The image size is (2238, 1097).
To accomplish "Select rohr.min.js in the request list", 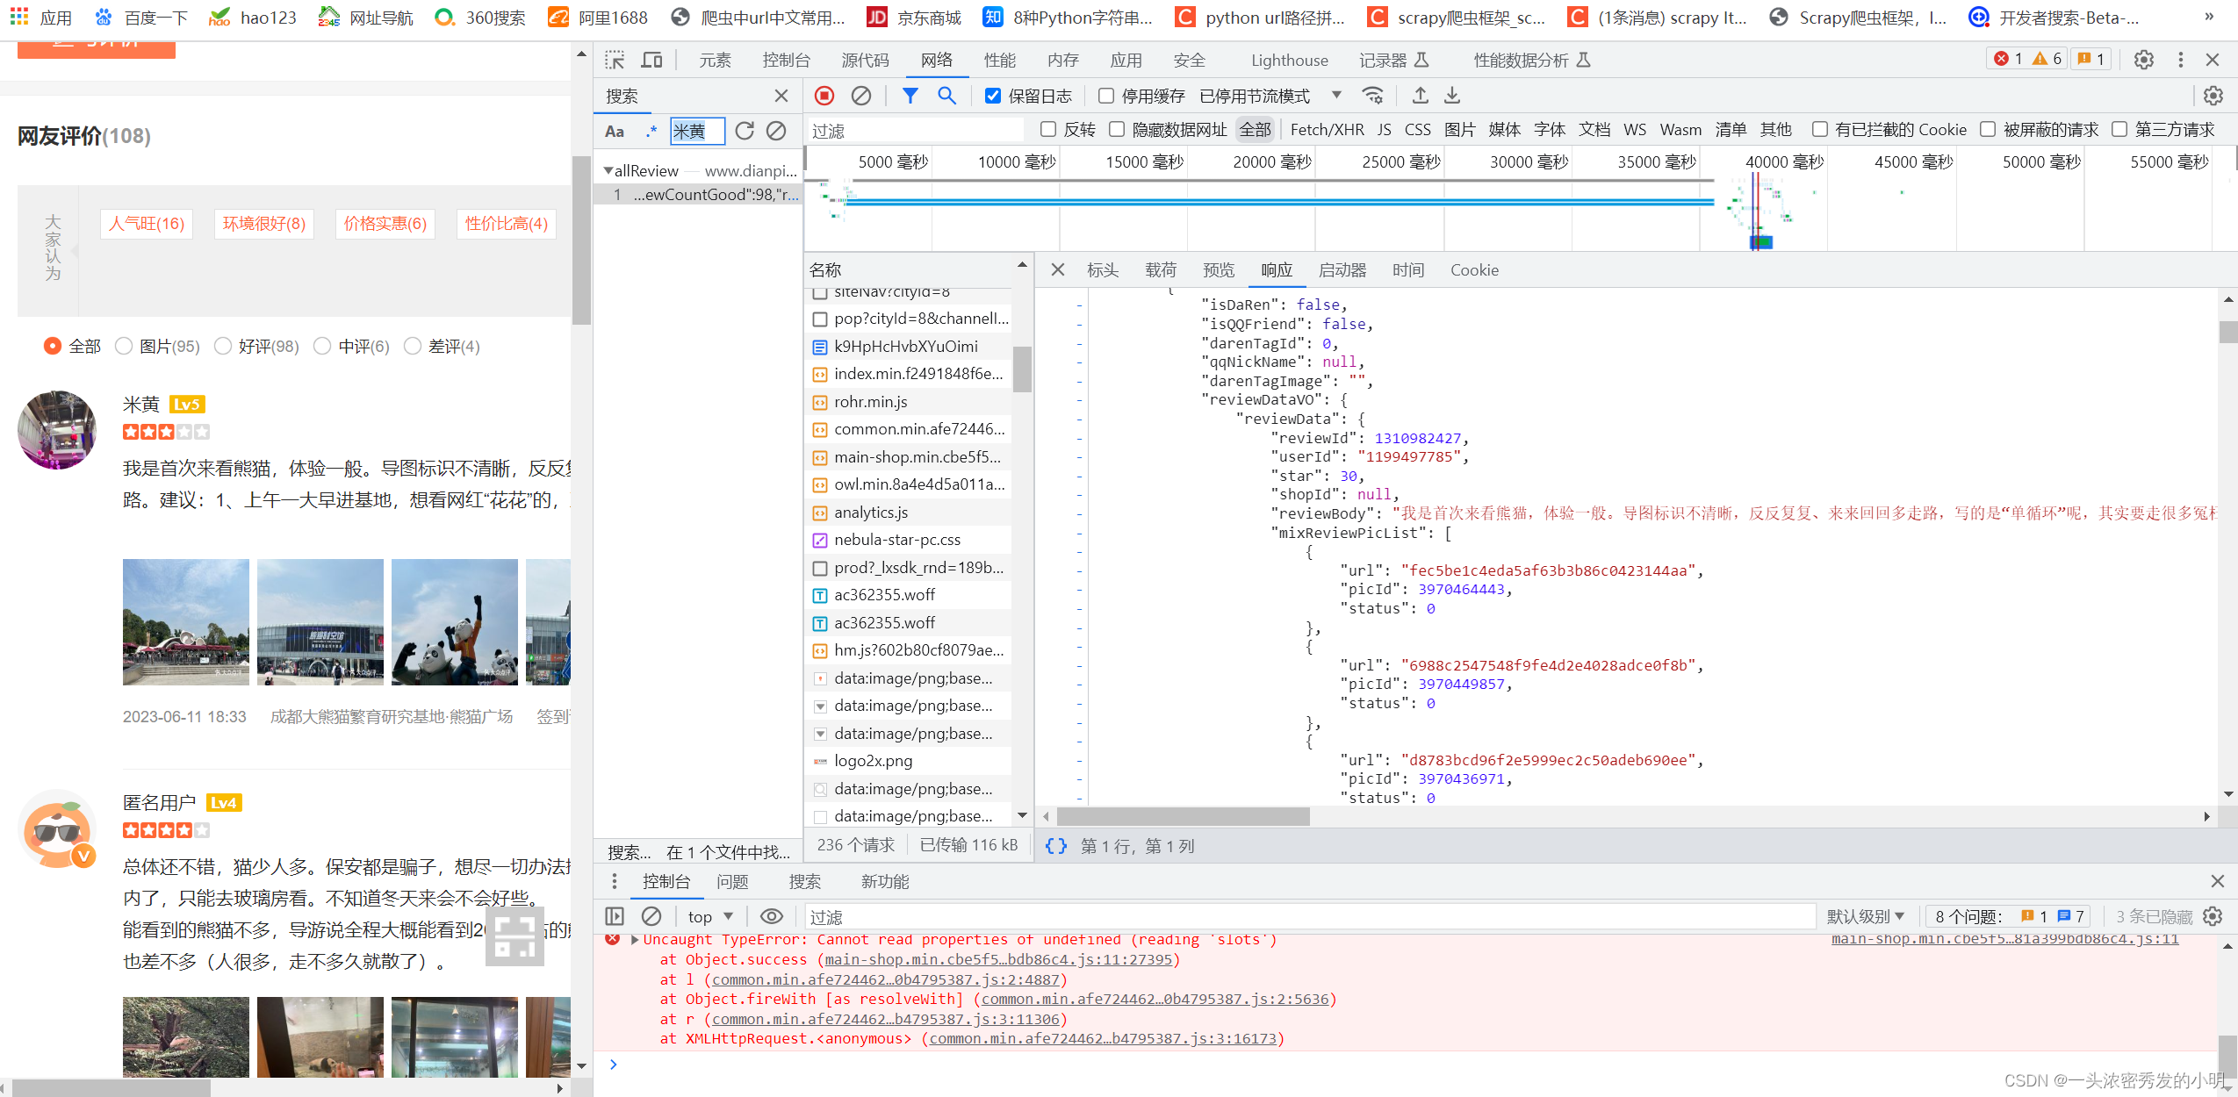I will (x=870, y=402).
